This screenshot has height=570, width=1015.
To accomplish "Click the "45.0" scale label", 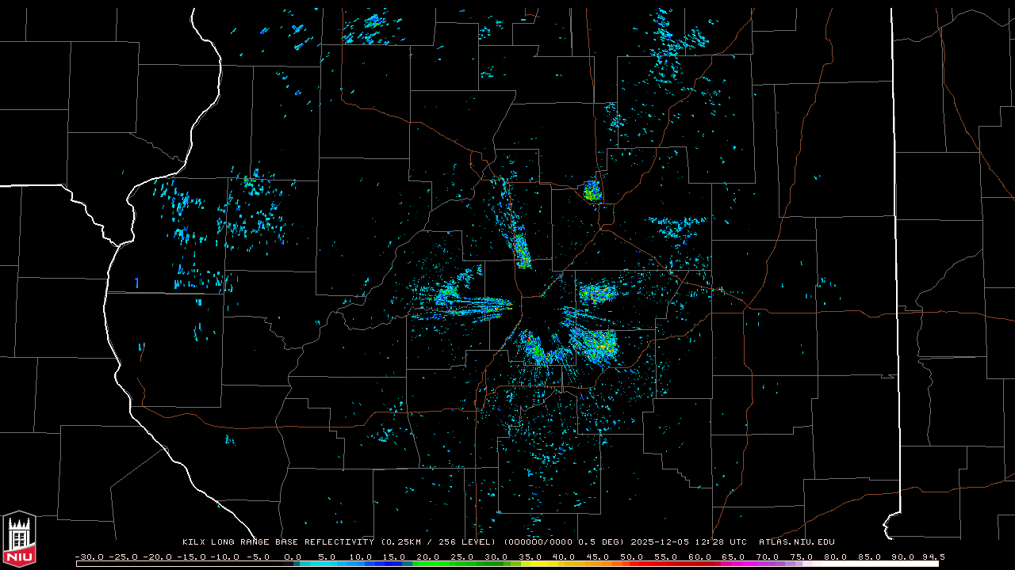I will pyautogui.click(x=598, y=557).
